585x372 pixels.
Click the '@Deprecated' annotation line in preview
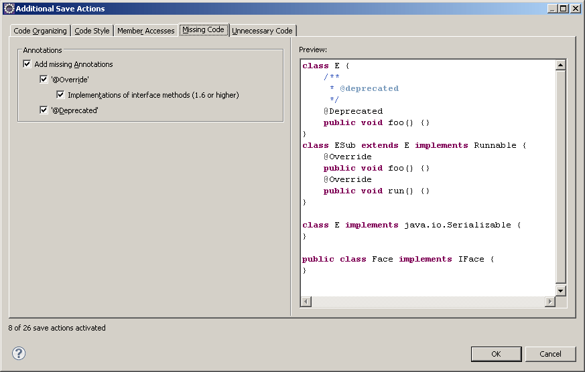353,111
